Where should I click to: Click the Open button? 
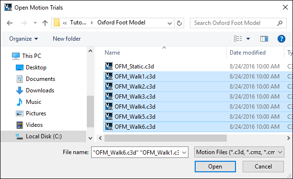click(x=215, y=167)
